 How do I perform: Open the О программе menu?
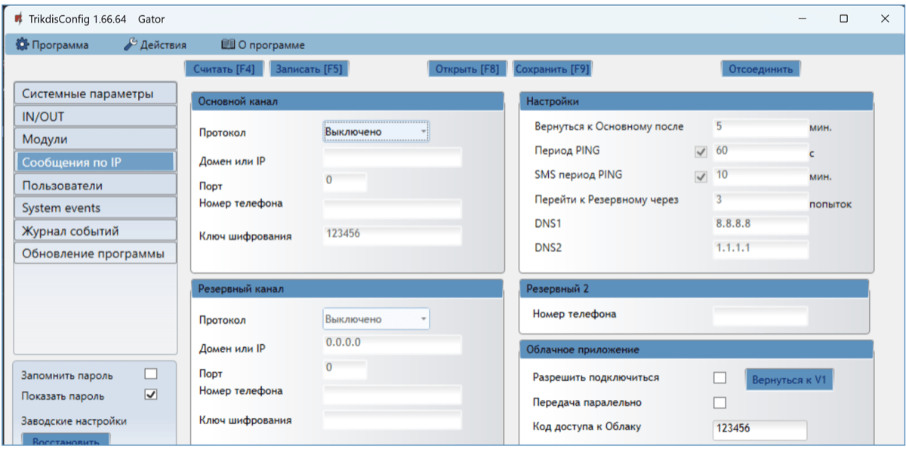click(263, 45)
